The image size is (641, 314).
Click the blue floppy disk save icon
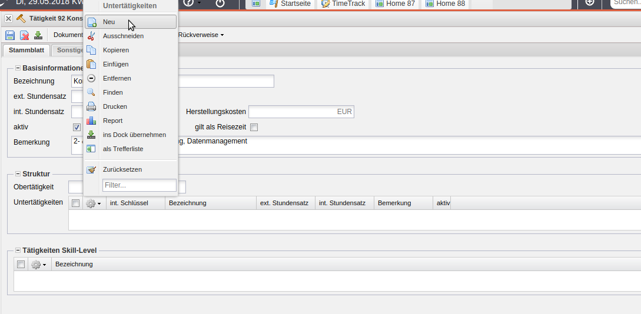tap(10, 35)
